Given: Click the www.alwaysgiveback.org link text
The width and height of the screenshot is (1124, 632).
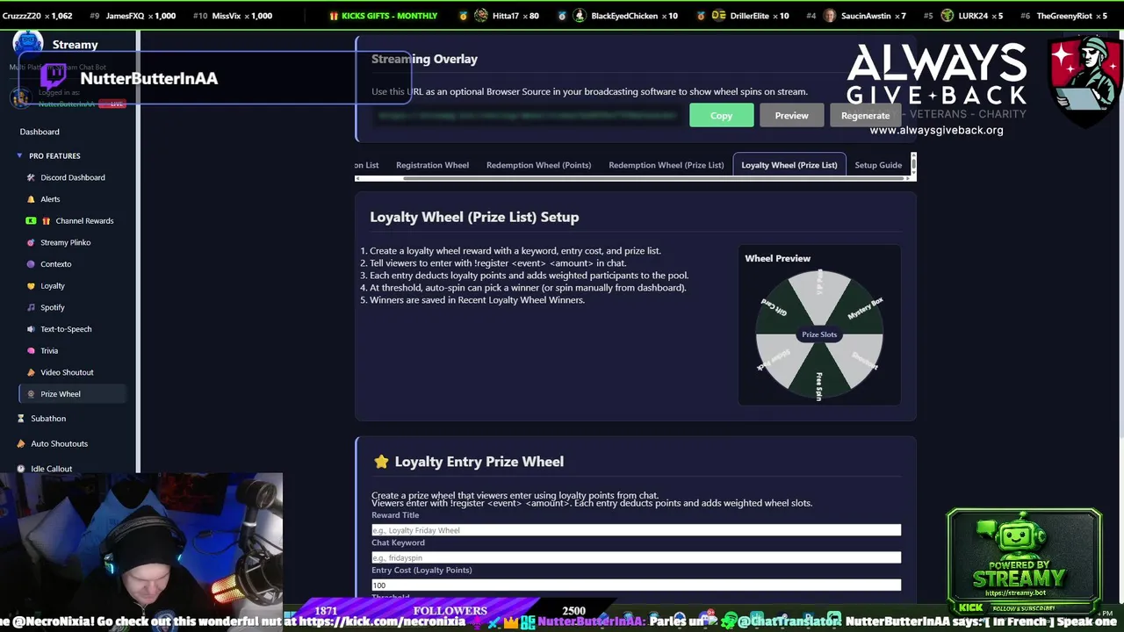Looking at the screenshot, I should pyautogui.click(x=936, y=130).
